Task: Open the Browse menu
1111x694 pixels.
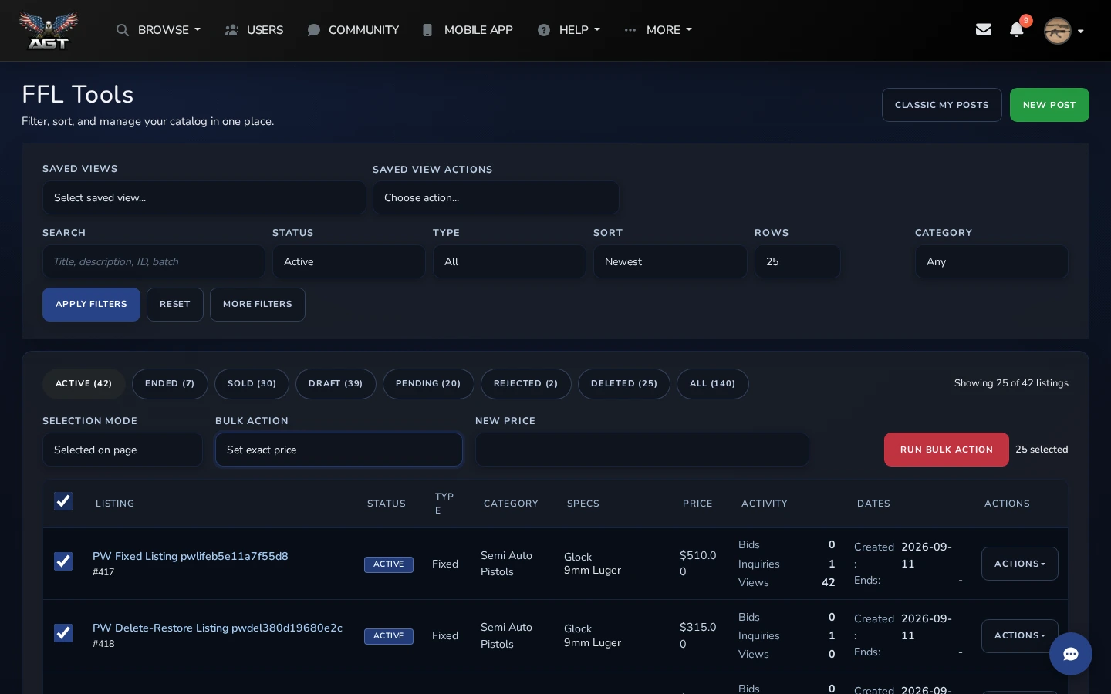Action: click(x=158, y=30)
